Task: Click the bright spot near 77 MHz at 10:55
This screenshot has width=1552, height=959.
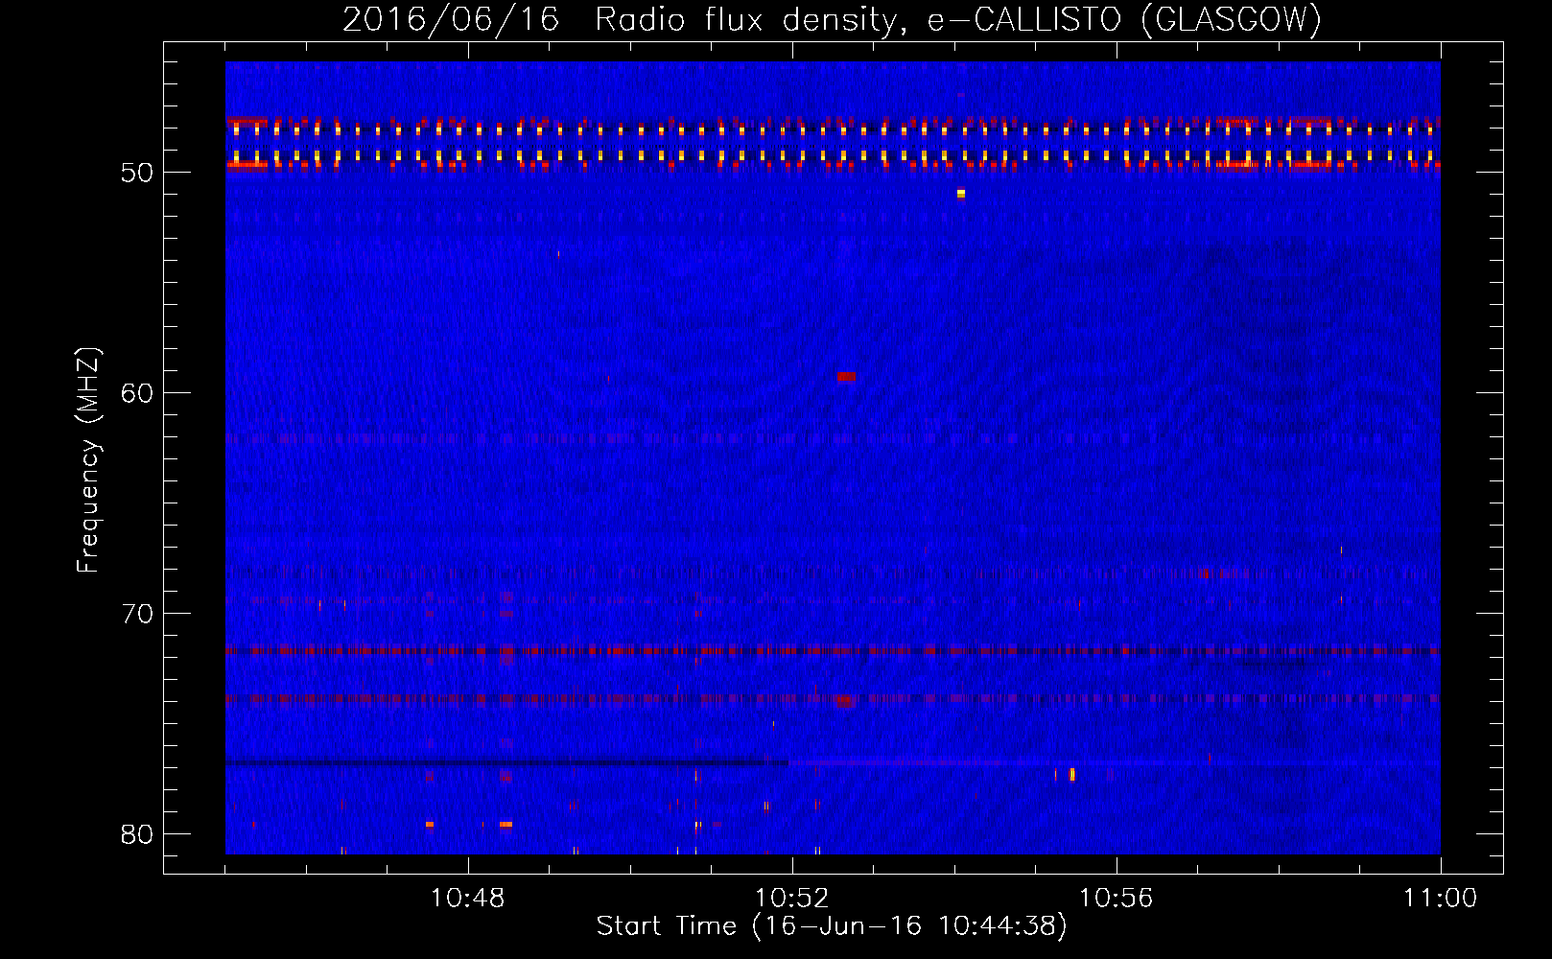Action: click(1071, 775)
